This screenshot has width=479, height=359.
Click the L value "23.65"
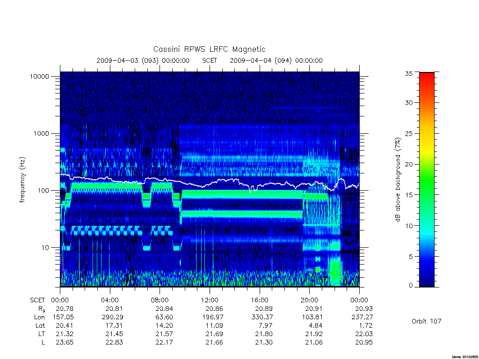tap(65, 343)
